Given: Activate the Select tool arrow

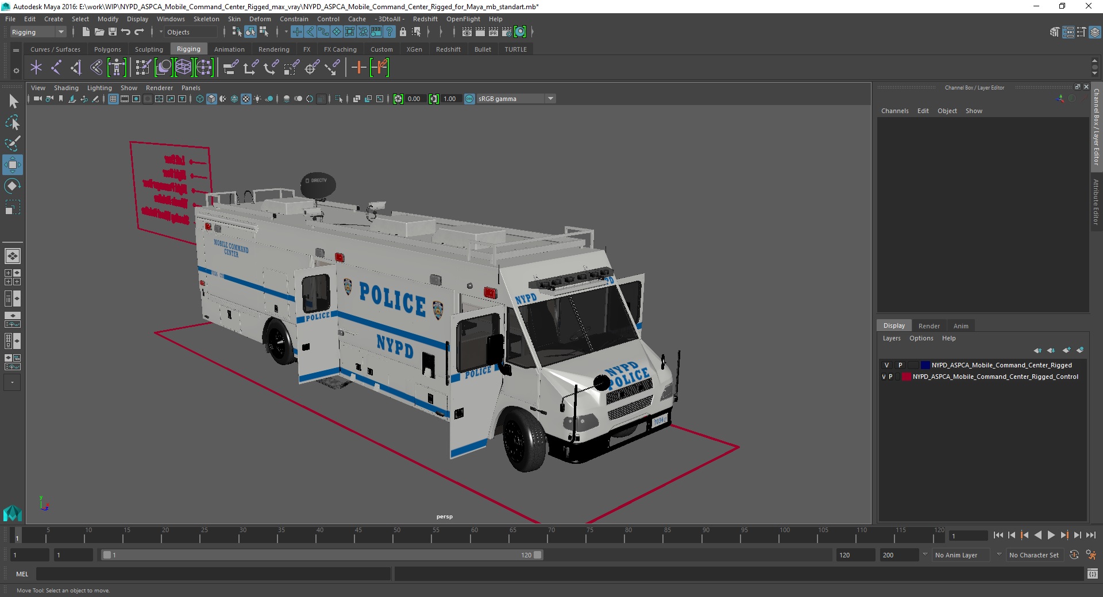Looking at the screenshot, I should click(13, 102).
